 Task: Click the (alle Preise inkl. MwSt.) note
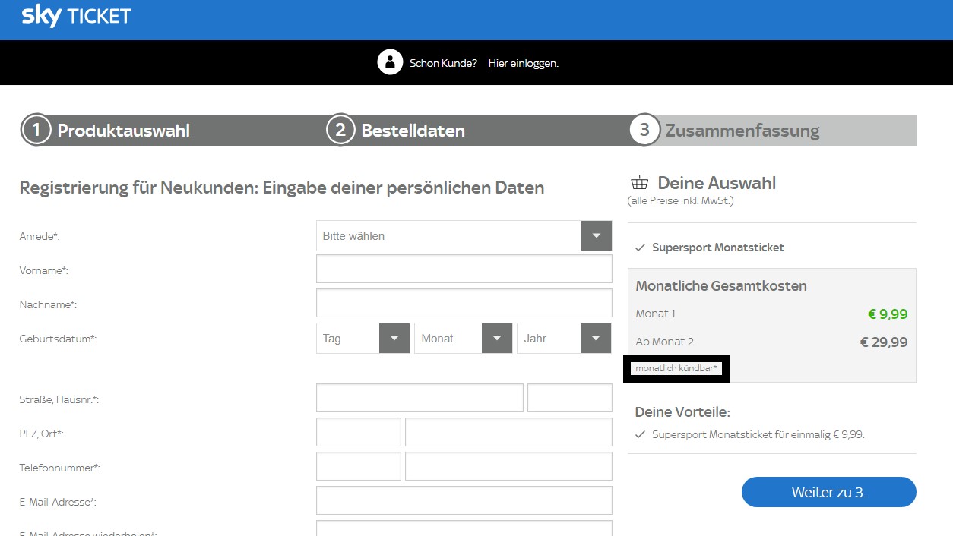click(681, 201)
